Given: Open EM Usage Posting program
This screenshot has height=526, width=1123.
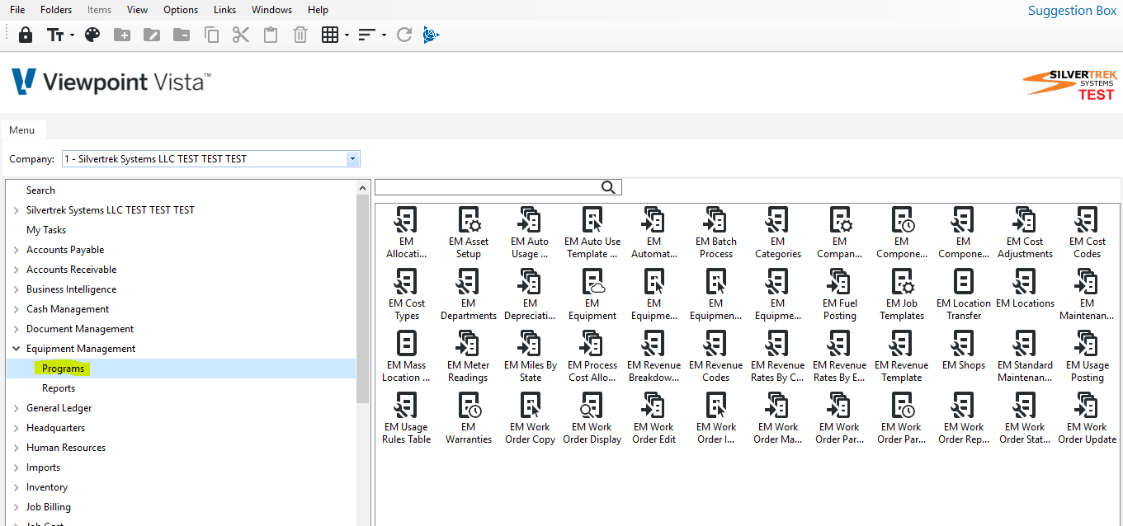Looking at the screenshot, I should coord(1088,356).
